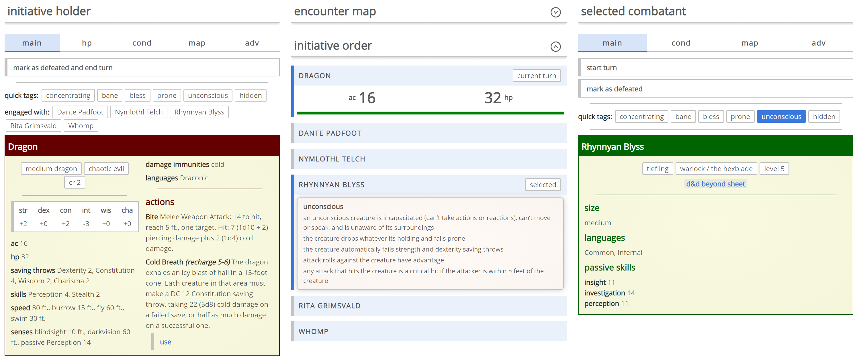Toggle prone tag on selected combatant

click(740, 116)
